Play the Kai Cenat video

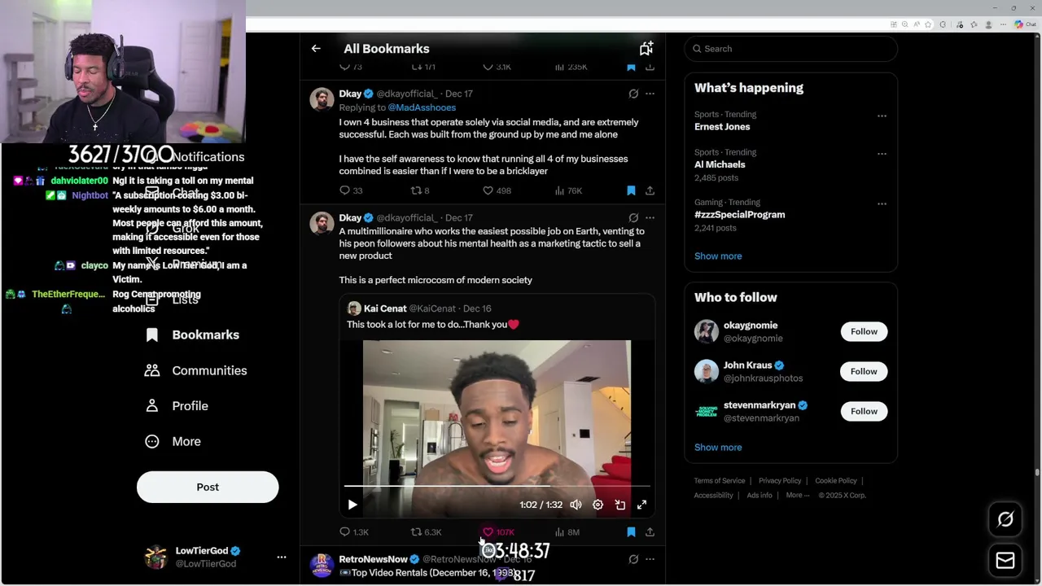tap(352, 505)
